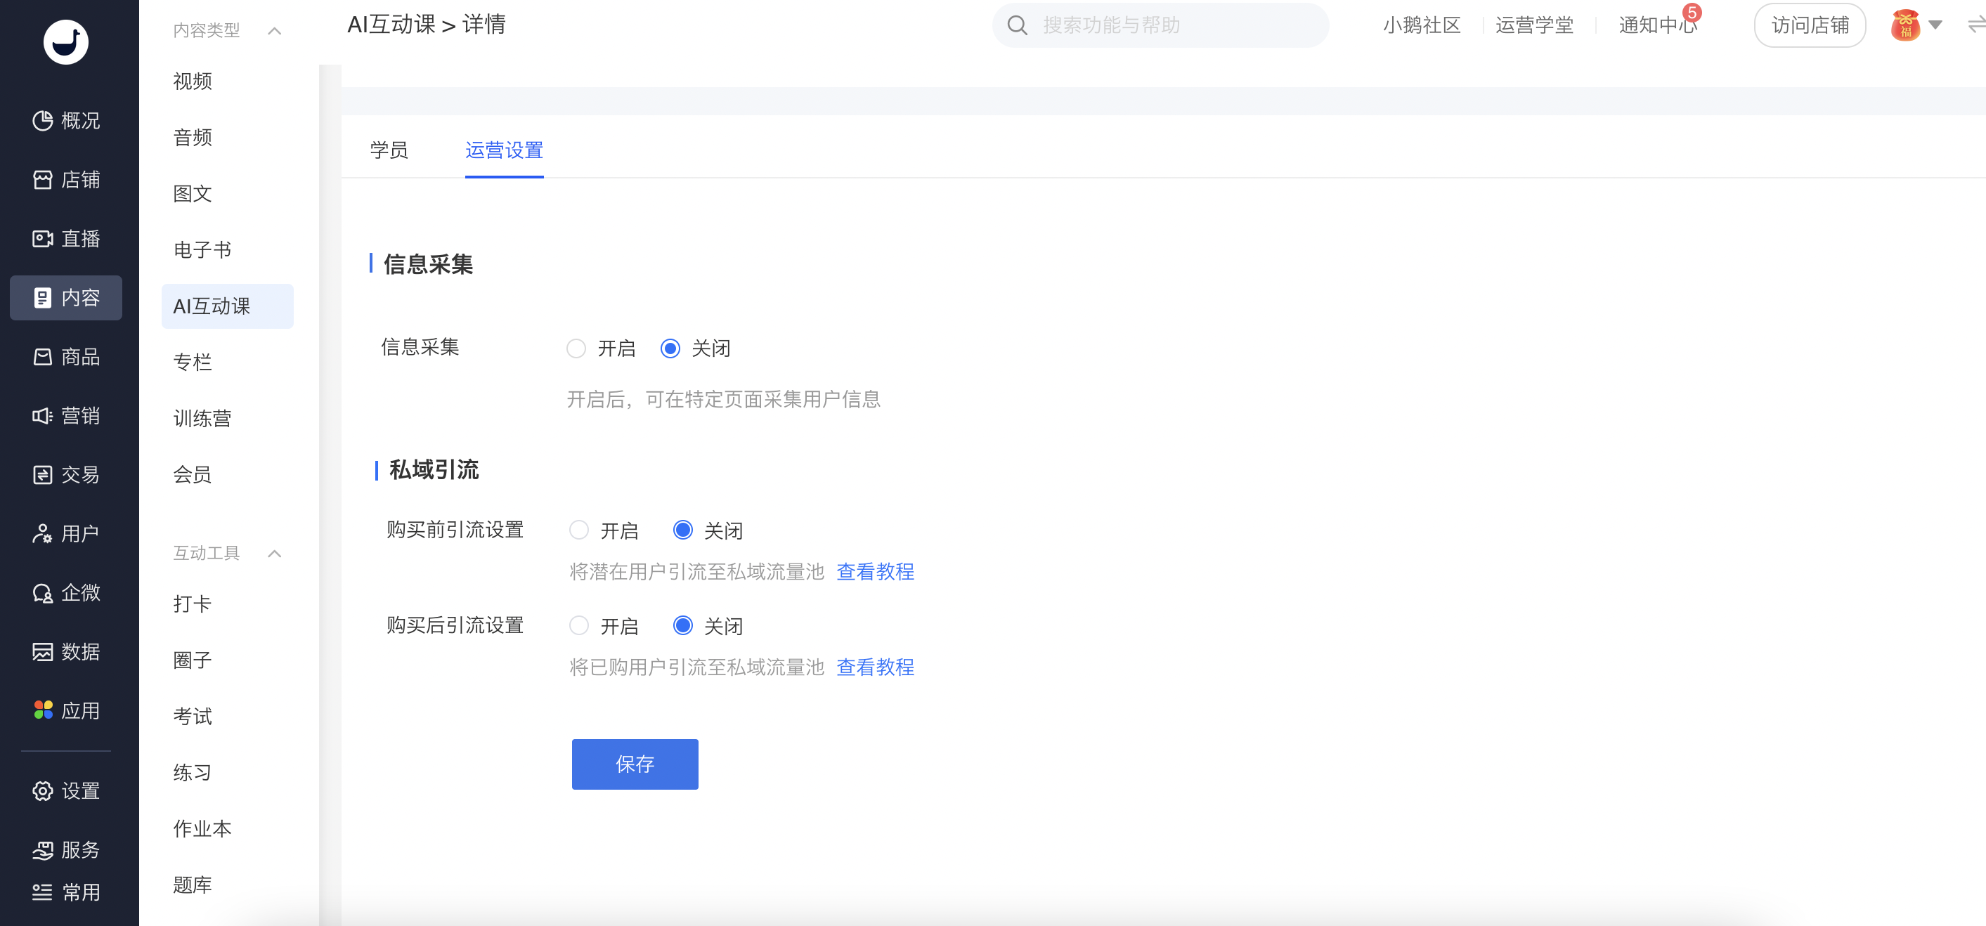Collapse the 内容类型 group
This screenshot has height=926, width=1986.
coord(275,31)
